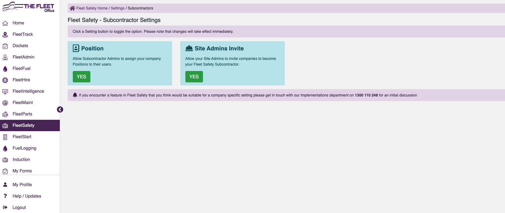505x213 pixels.
Task: Follow the Settings breadcrumb link
Action: (118, 8)
